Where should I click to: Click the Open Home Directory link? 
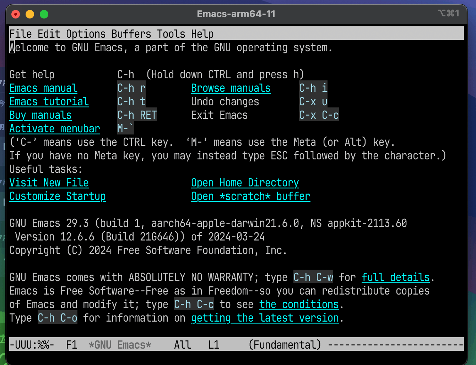[x=245, y=182]
